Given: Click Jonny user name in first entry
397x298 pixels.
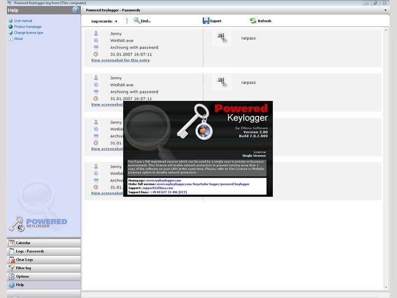Looking at the screenshot, I should (116, 34).
